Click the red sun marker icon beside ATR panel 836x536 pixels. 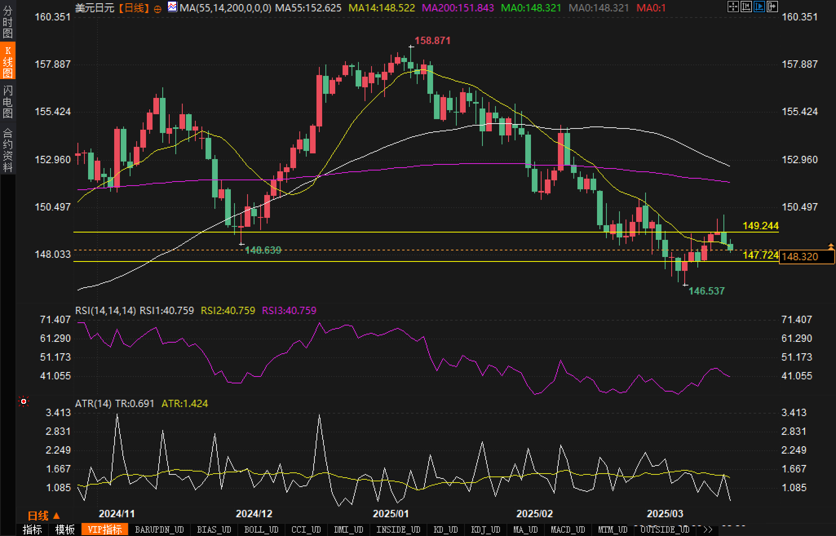24,402
